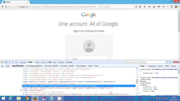Click the HTML panel scrollbar thumb
The image size is (180, 101).
tap(137, 81)
